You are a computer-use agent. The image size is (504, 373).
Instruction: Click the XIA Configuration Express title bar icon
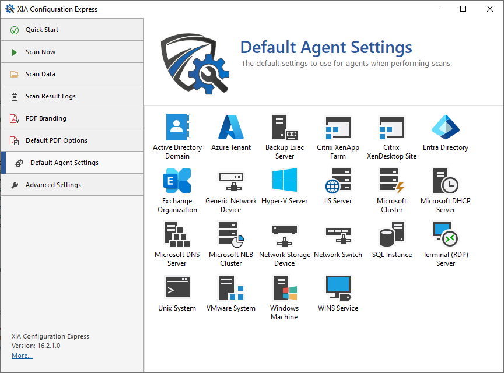tap(10, 9)
